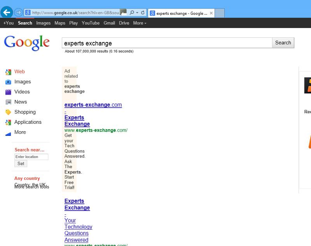Open Your Technology Questions Answered link
Viewport: 311px width, 246px height.
point(78,230)
